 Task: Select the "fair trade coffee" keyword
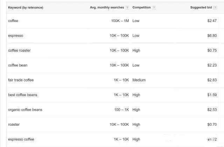pos(21,80)
